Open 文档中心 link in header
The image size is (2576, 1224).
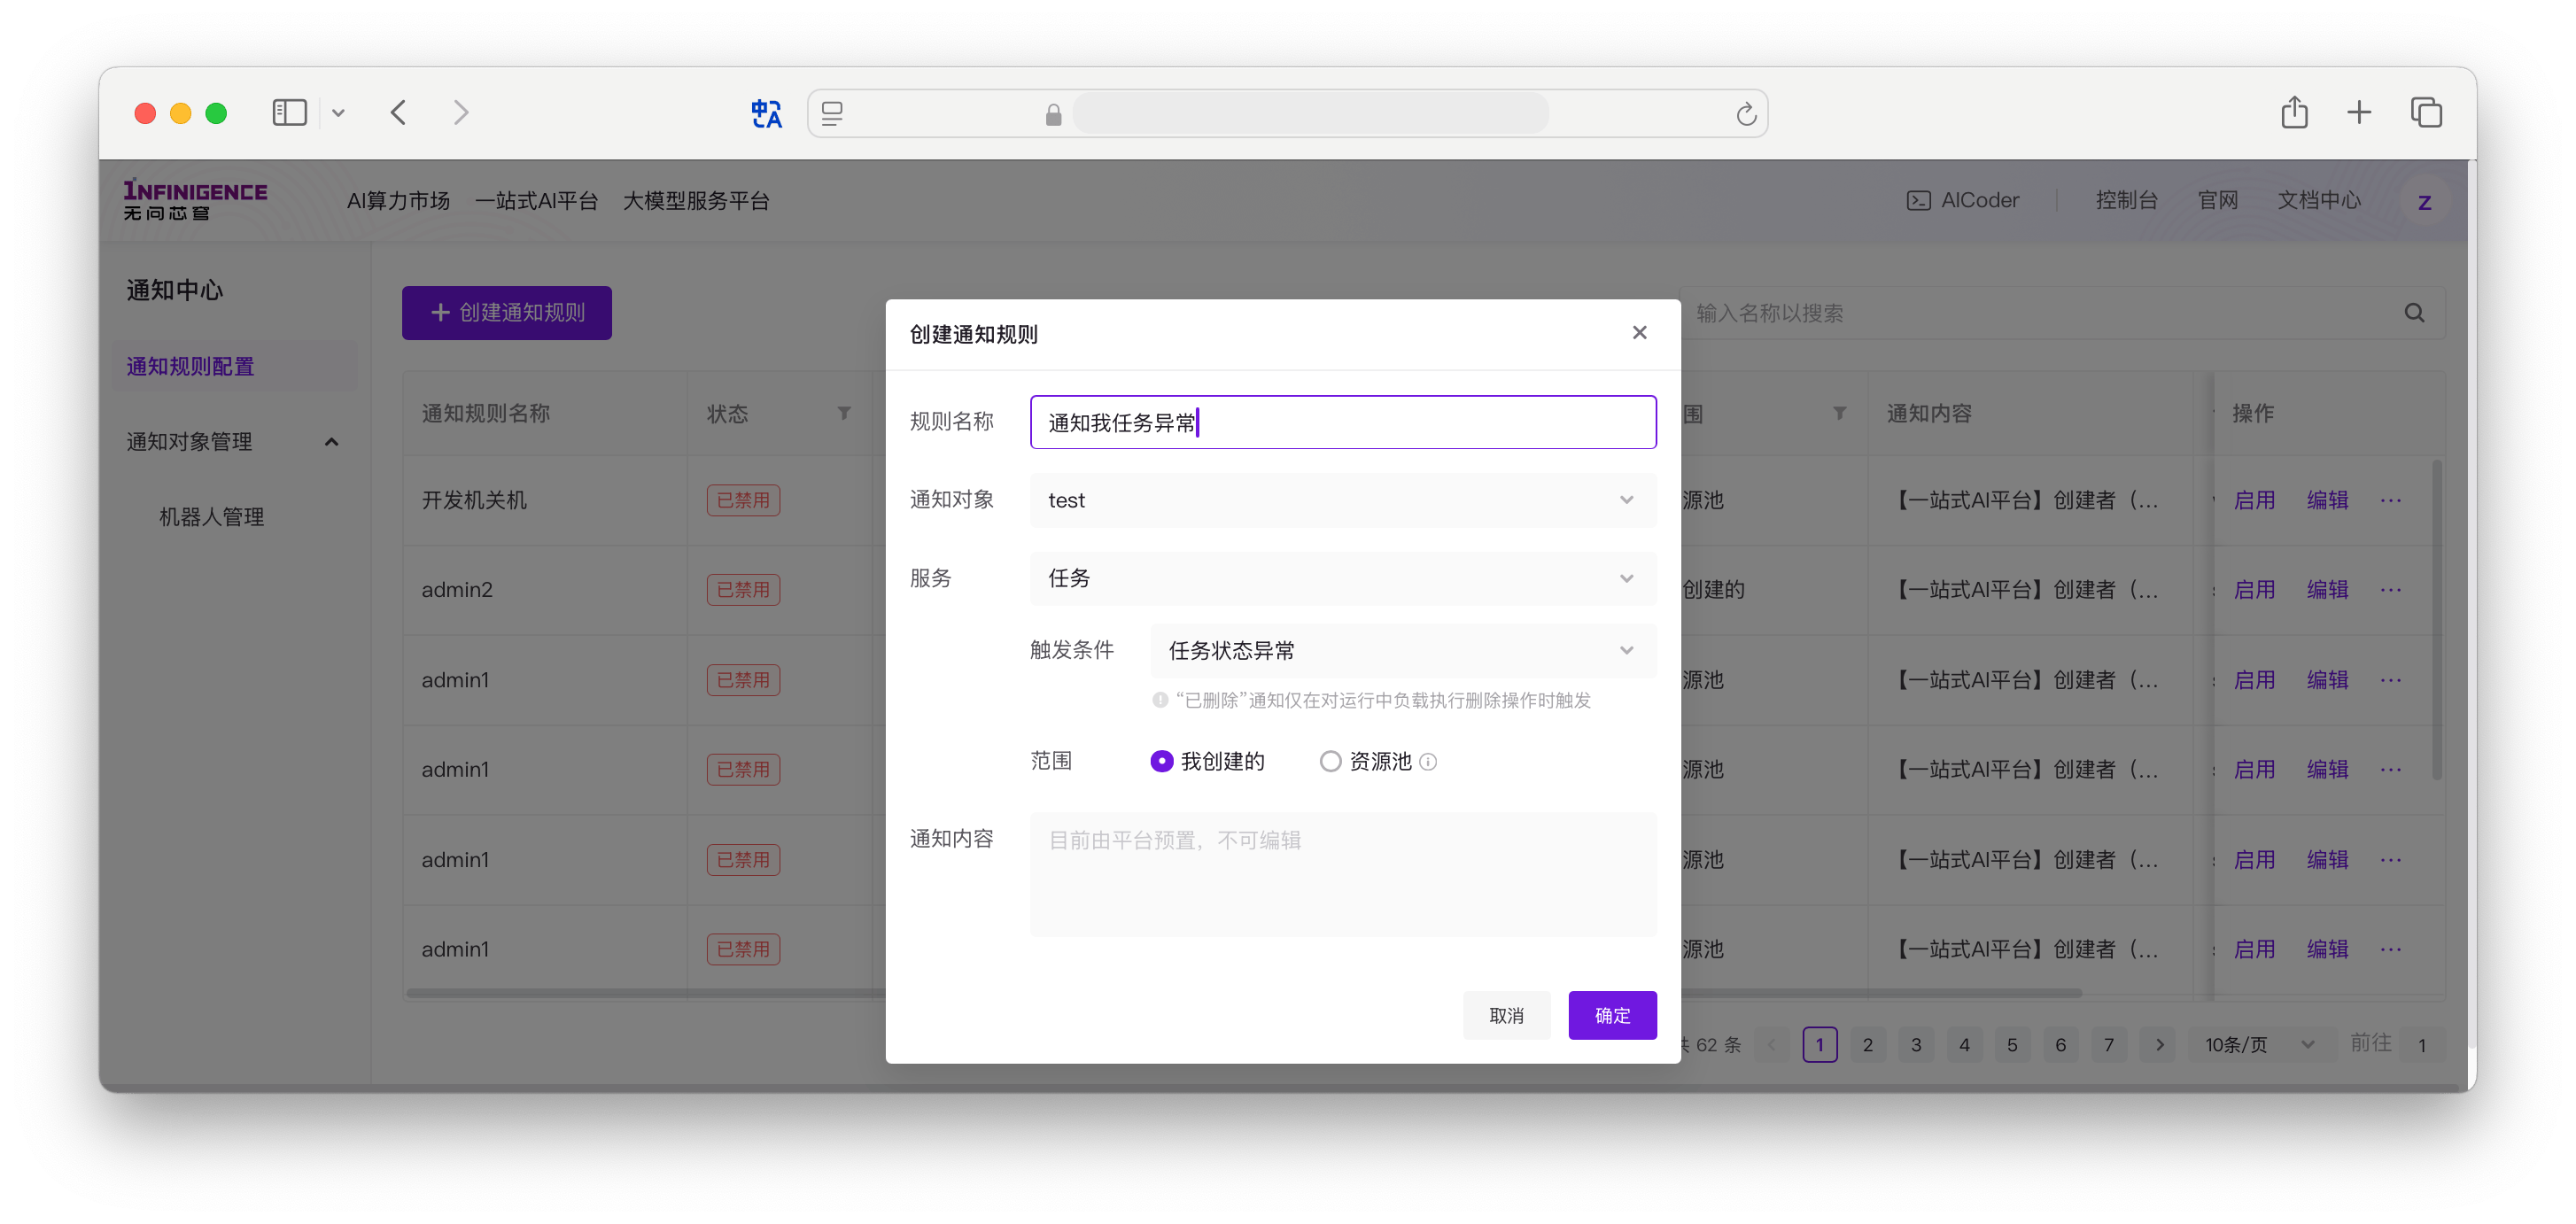pyautogui.click(x=2318, y=200)
